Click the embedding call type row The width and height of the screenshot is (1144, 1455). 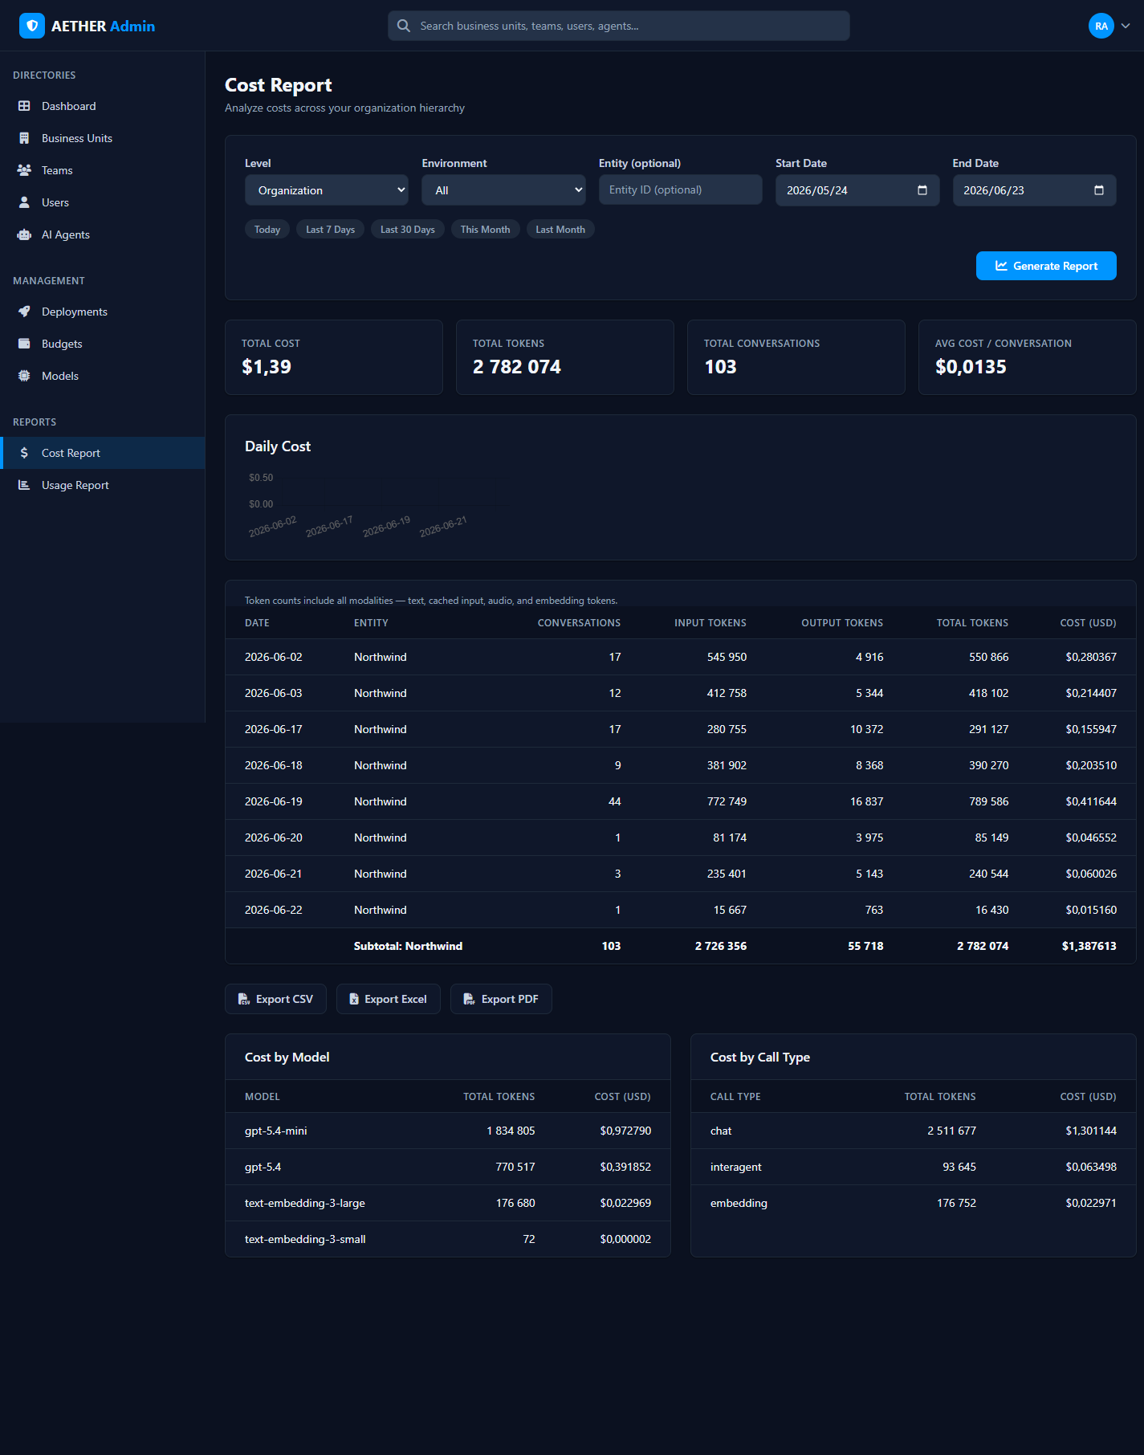[x=914, y=1203]
